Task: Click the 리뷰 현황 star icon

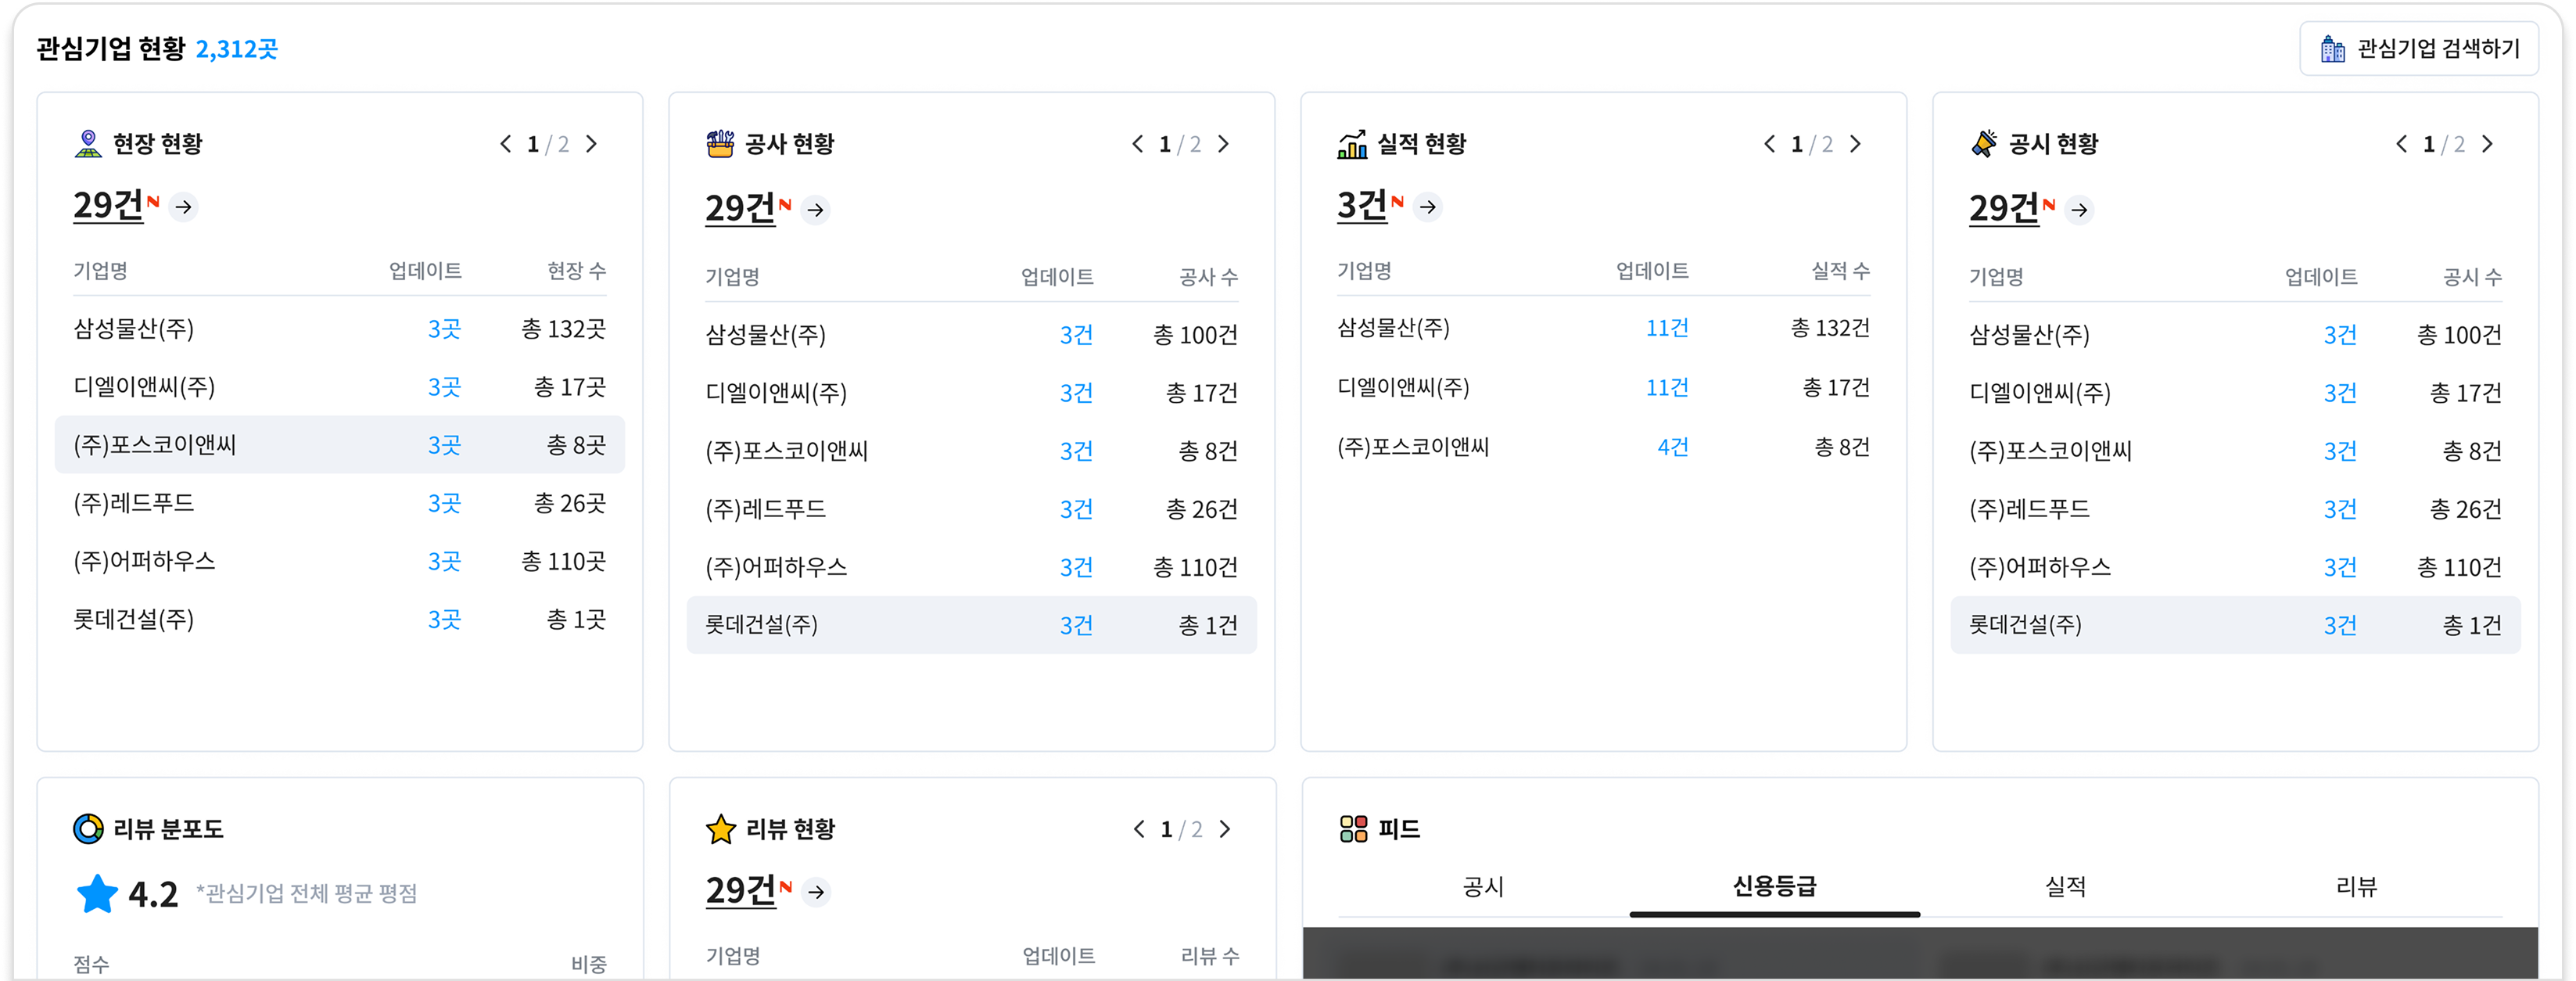Action: click(721, 829)
